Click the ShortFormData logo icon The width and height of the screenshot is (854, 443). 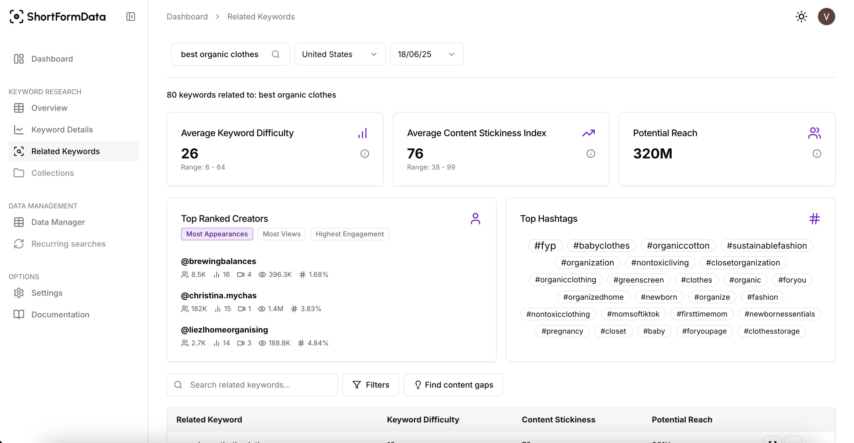pyautogui.click(x=17, y=17)
